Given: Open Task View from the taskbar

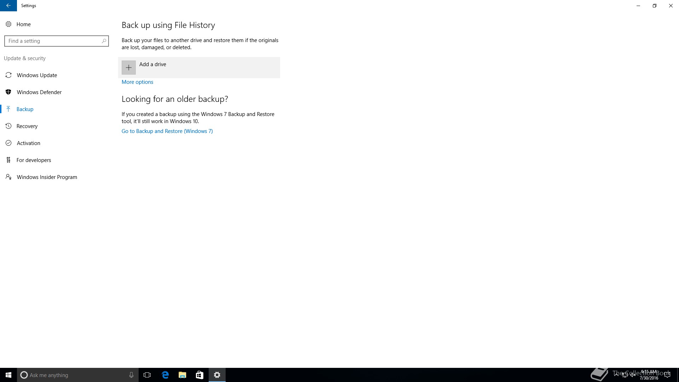Looking at the screenshot, I should [147, 375].
